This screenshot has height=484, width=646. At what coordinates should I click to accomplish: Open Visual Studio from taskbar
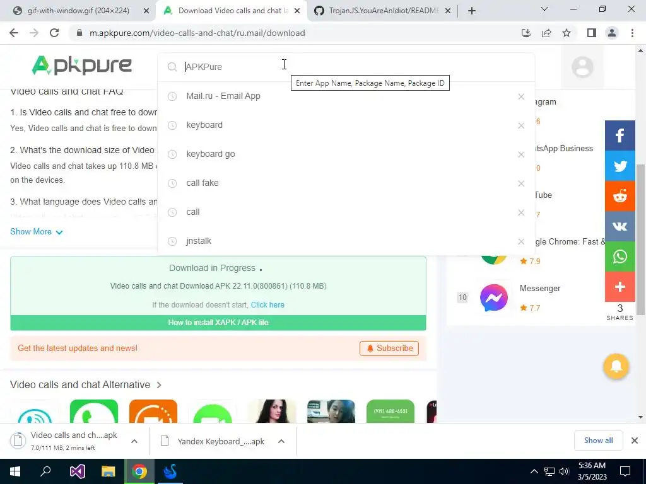77,471
